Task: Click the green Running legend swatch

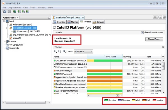Action: point(106,100)
